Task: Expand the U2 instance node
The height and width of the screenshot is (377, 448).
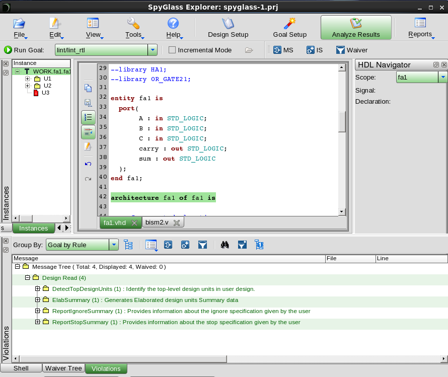Action: 27,86
